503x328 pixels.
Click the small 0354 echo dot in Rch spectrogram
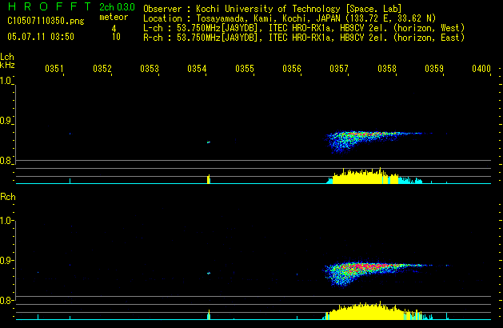(x=209, y=273)
